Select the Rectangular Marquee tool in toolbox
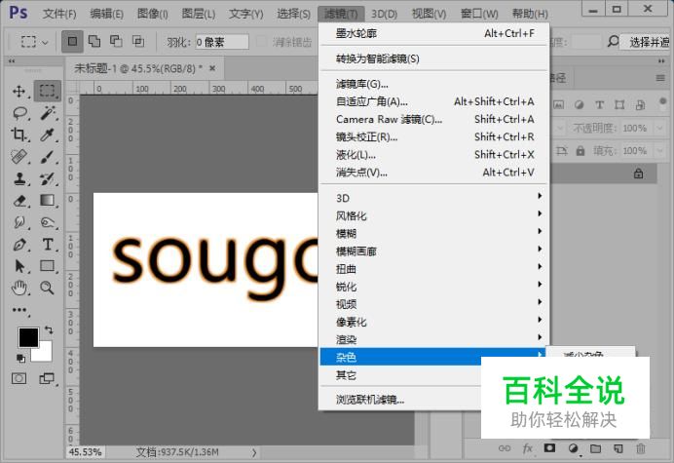Image resolution: width=674 pixels, height=463 pixels. coord(48,91)
